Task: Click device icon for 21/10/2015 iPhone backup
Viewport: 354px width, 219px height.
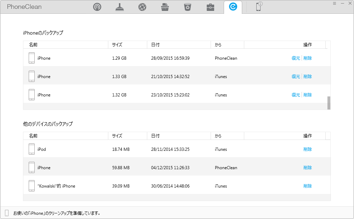Action: 32,76
